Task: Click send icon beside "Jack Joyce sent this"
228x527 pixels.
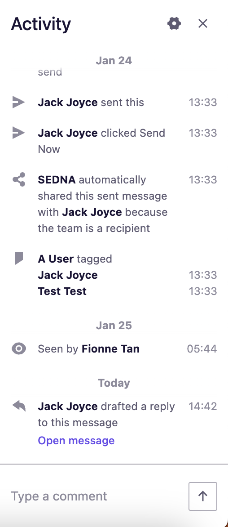Action: click(19, 102)
